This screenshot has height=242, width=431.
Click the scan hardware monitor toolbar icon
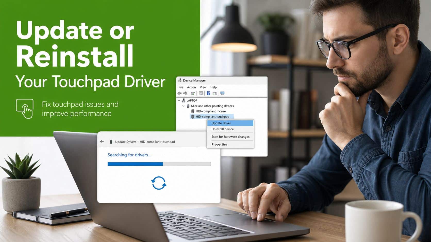(x=222, y=93)
